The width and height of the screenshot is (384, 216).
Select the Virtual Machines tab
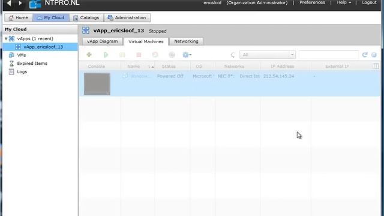pyautogui.click(x=146, y=41)
